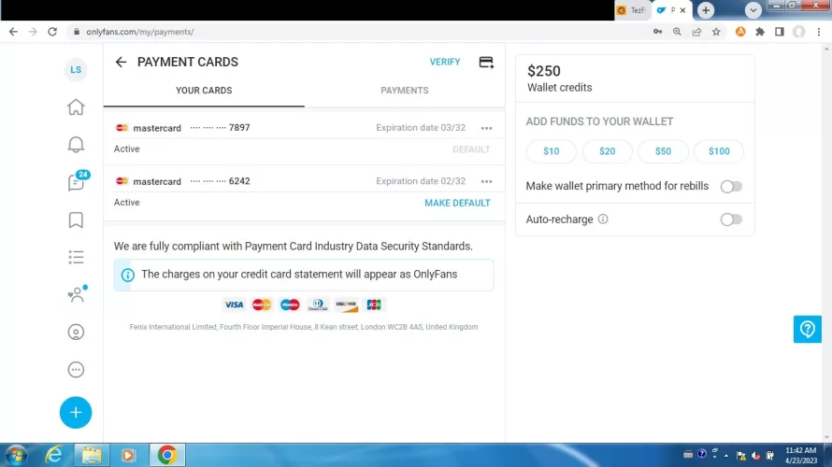Open the Subscriptions people icon
This screenshot has height=467, width=832.
76,295
